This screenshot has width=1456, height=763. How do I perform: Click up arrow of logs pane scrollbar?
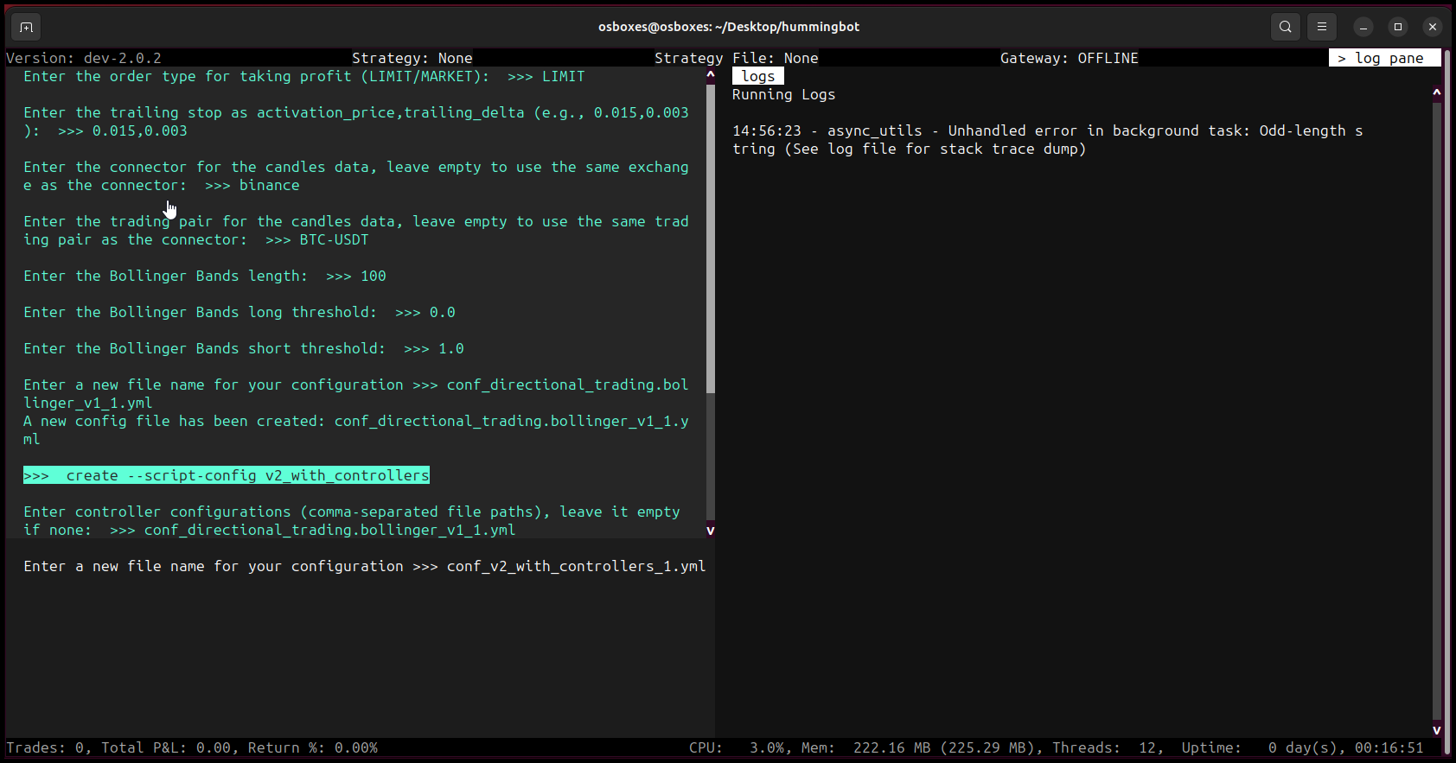pyautogui.click(x=1436, y=92)
